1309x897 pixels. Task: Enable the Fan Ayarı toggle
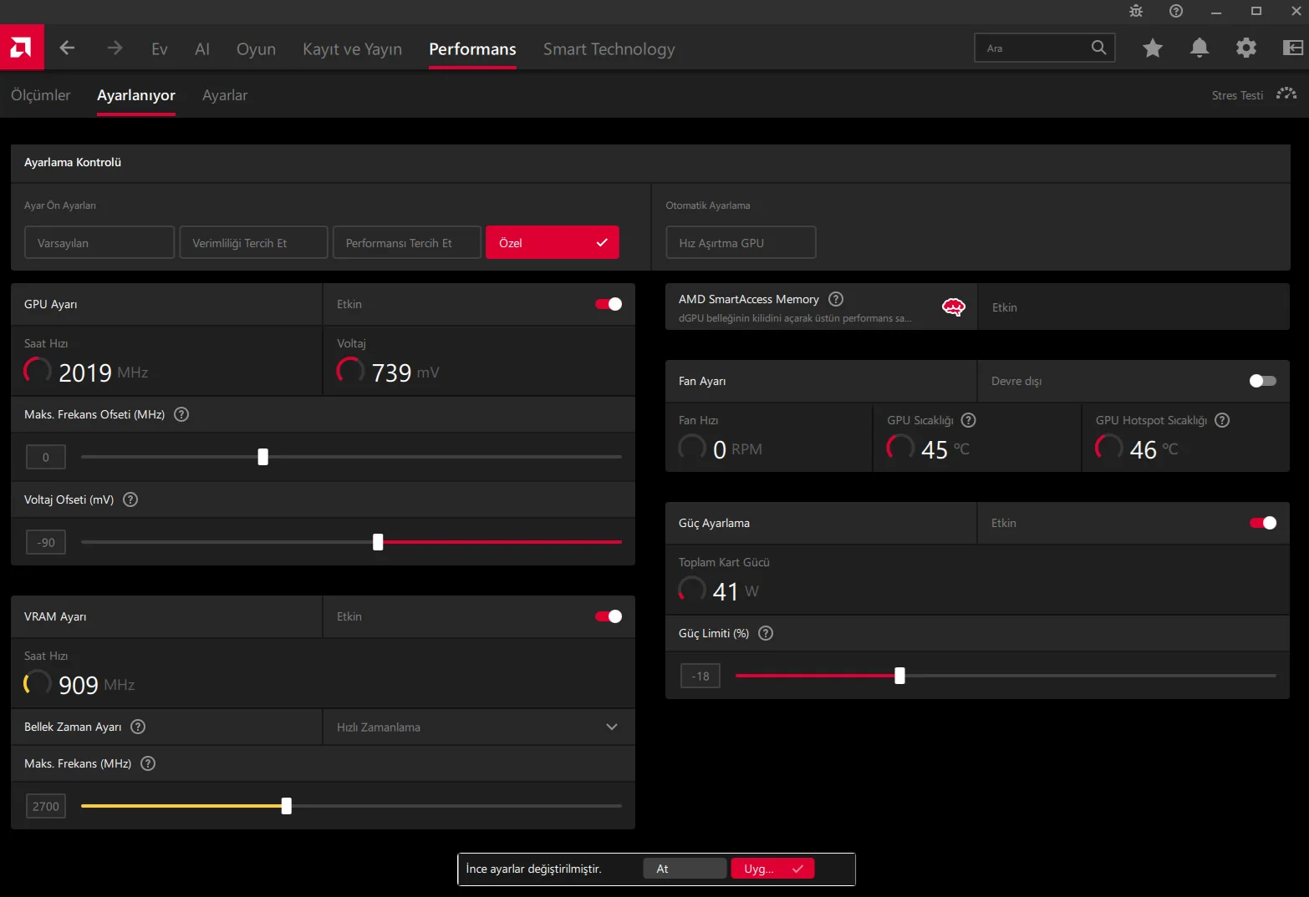click(x=1262, y=381)
